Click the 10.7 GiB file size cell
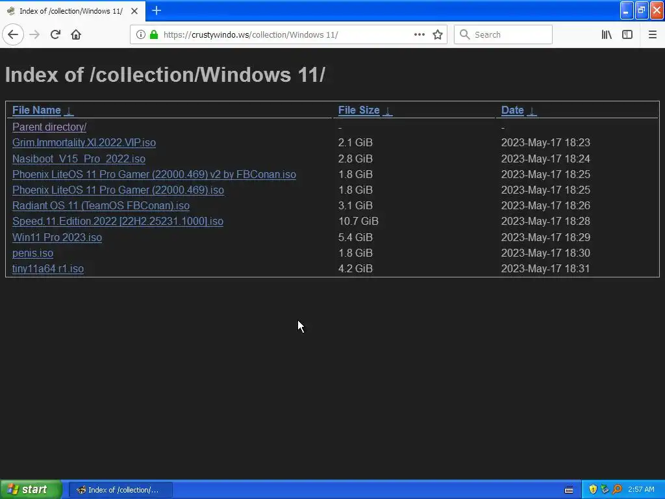The height and width of the screenshot is (499, 665). tap(358, 221)
